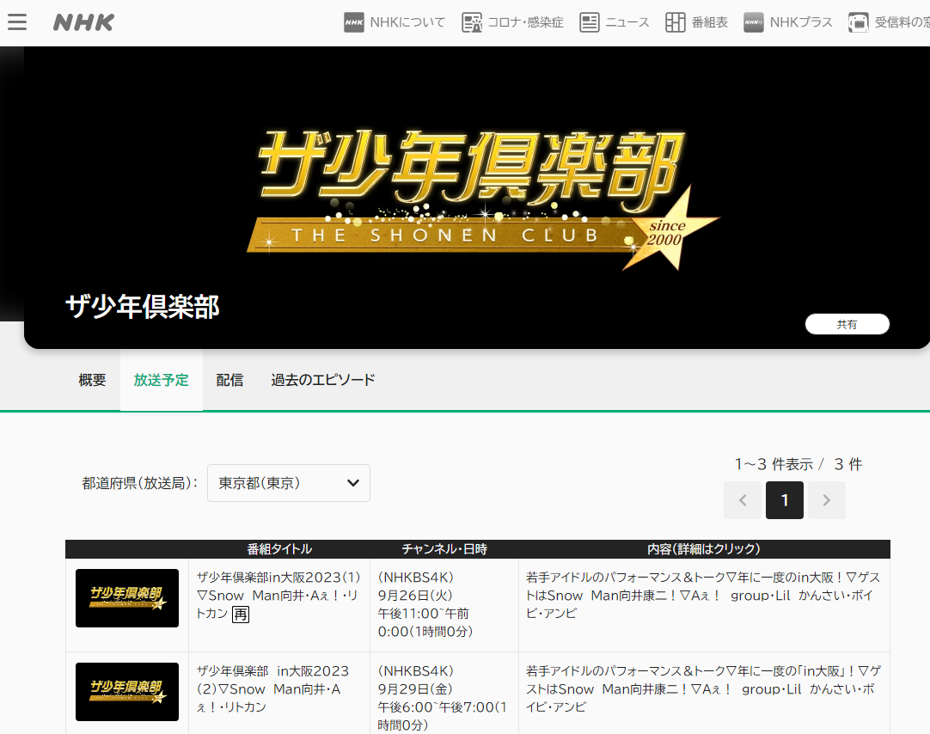Open the ニュース link
The width and height of the screenshot is (930, 734).
[x=627, y=22]
